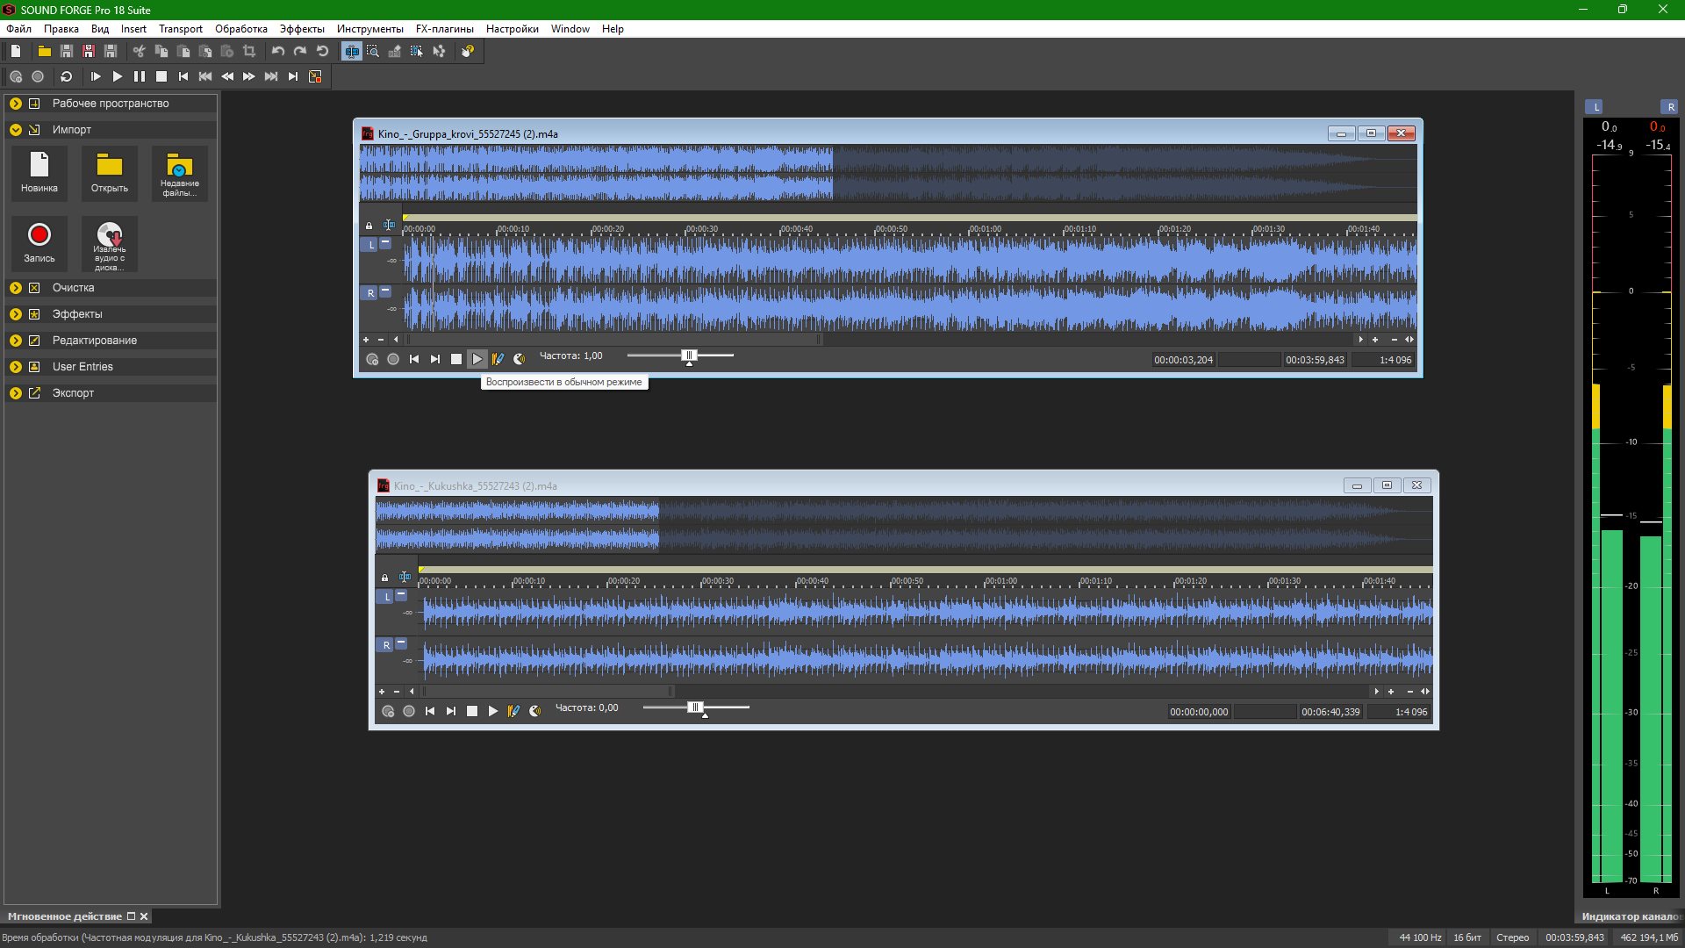Viewport: 1685px width, 948px height.
Task: Click Новинка new file button
Action: [39, 172]
